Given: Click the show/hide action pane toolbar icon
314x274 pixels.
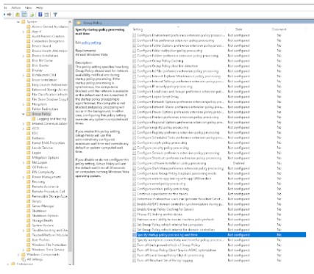Looking at the screenshot, I should pyautogui.click(x=46, y=15).
